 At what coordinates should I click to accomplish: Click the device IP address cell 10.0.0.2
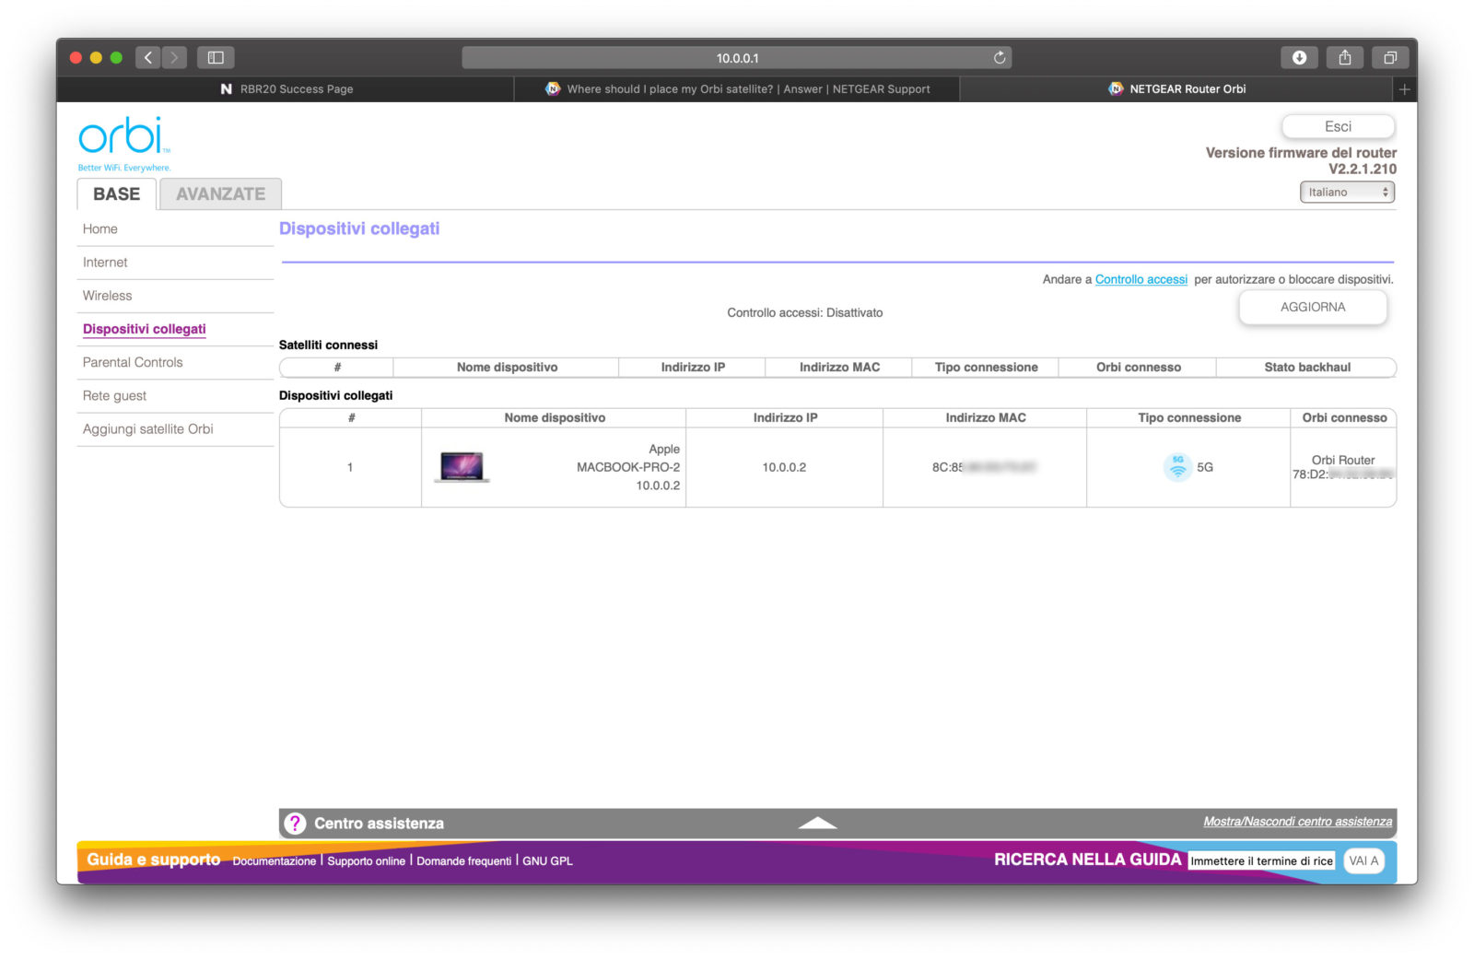784,468
